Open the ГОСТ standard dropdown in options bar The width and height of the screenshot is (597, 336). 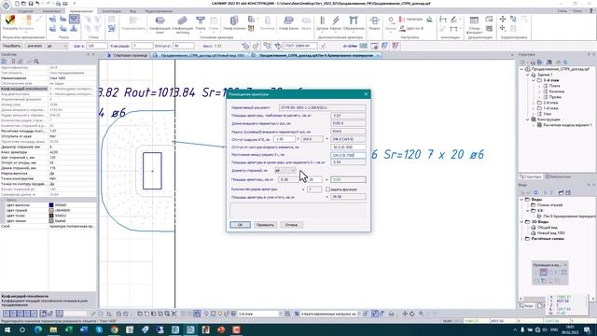pyautogui.click(x=300, y=46)
